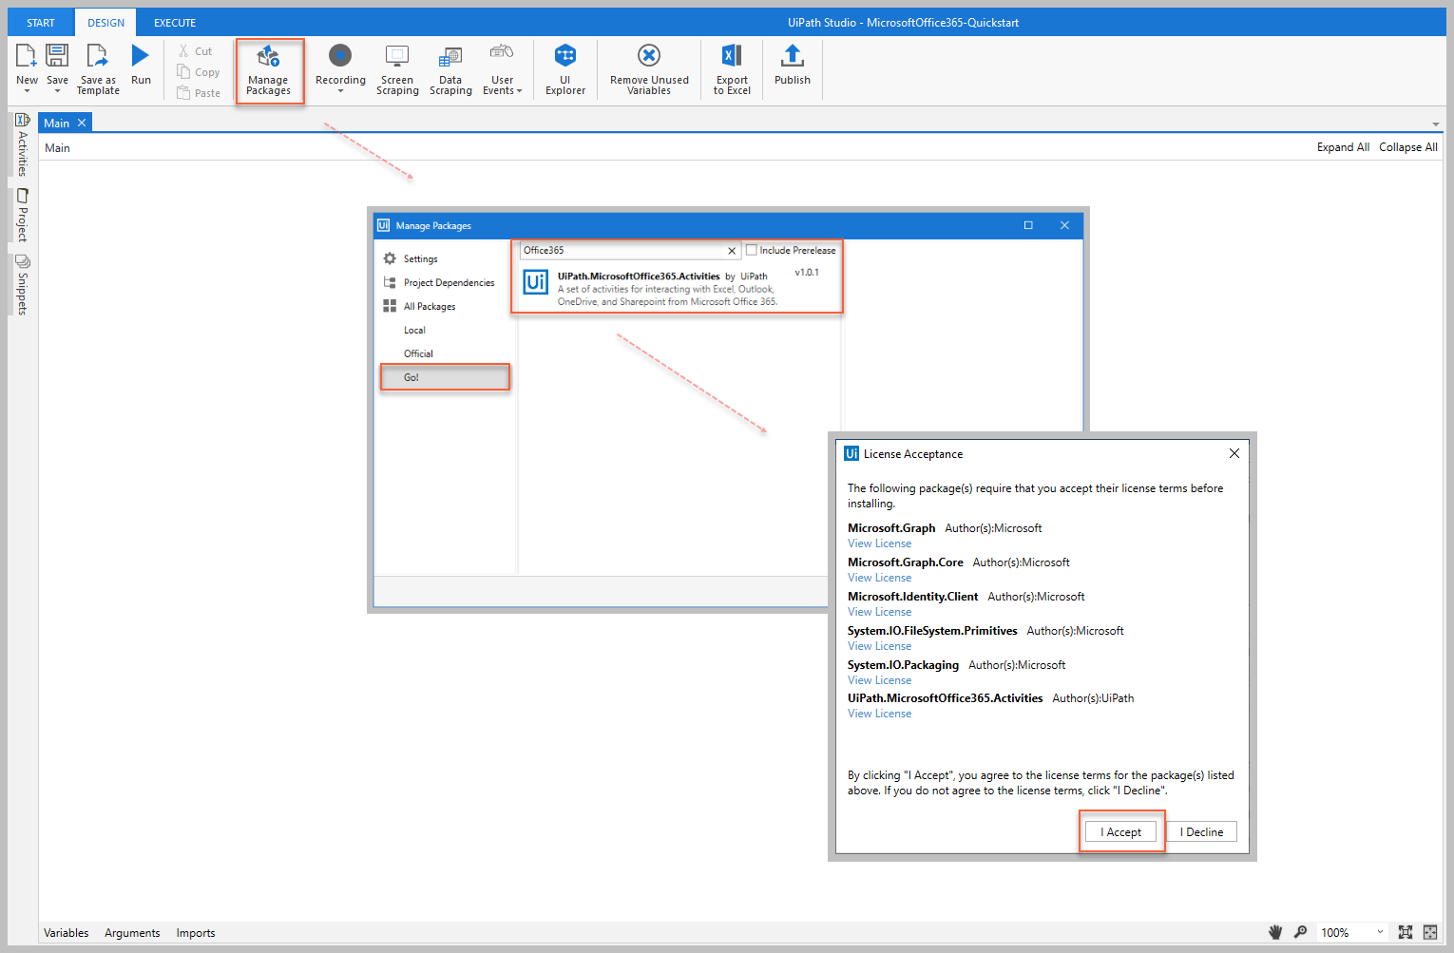Open the Imports panel

(196, 933)
